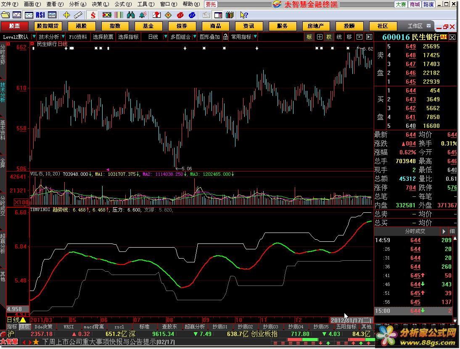Click the star icon in the news ticker
This screenshot has width=460, height=349.
pyautogui.click(x=36, y=342)
